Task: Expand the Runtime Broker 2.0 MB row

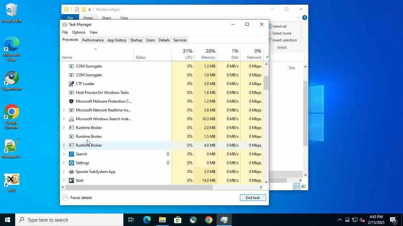Action: pos(64,128)
